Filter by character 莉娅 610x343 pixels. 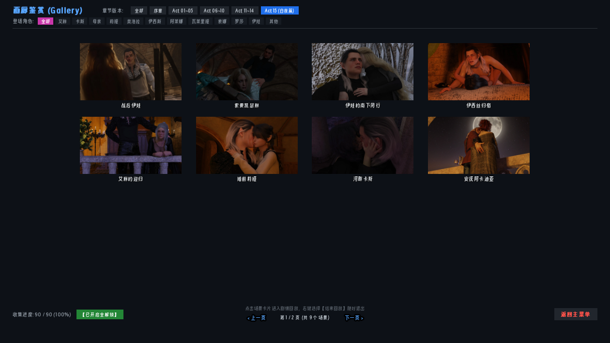(114, 21)
